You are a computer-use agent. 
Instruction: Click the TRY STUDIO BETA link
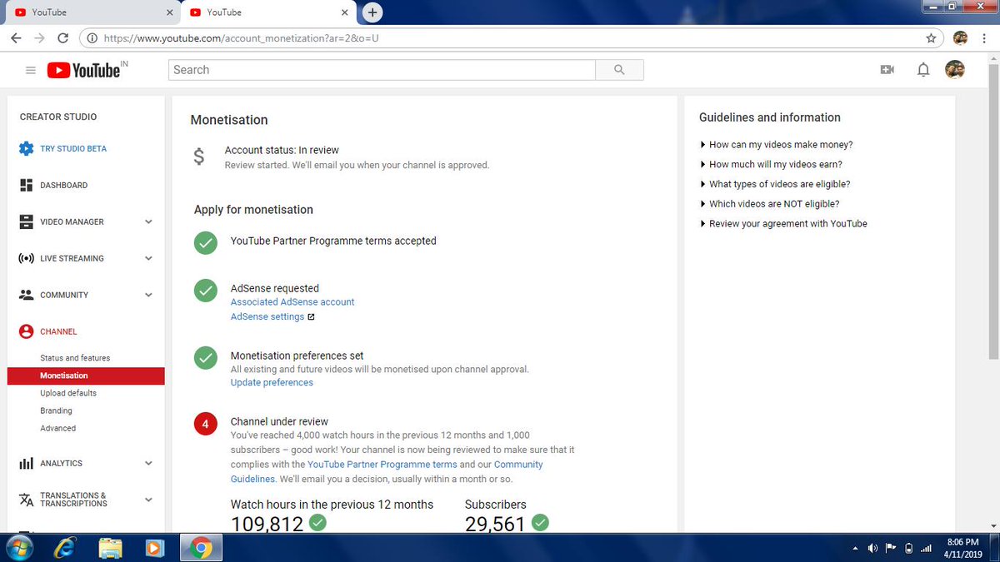[x=73, y=149]
